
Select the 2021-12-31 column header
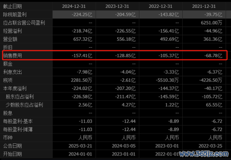pyautogui.click(x=204, y=6)
